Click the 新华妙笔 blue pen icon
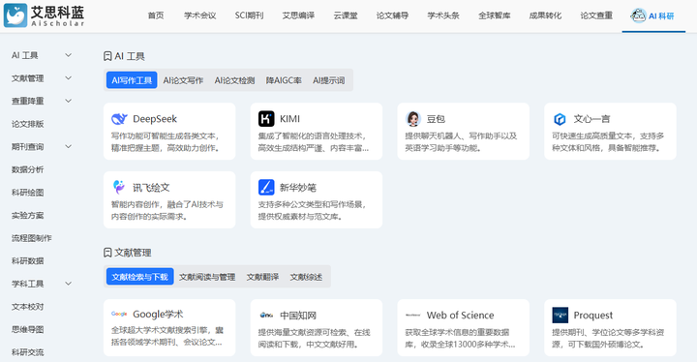 tap(266, 187)
